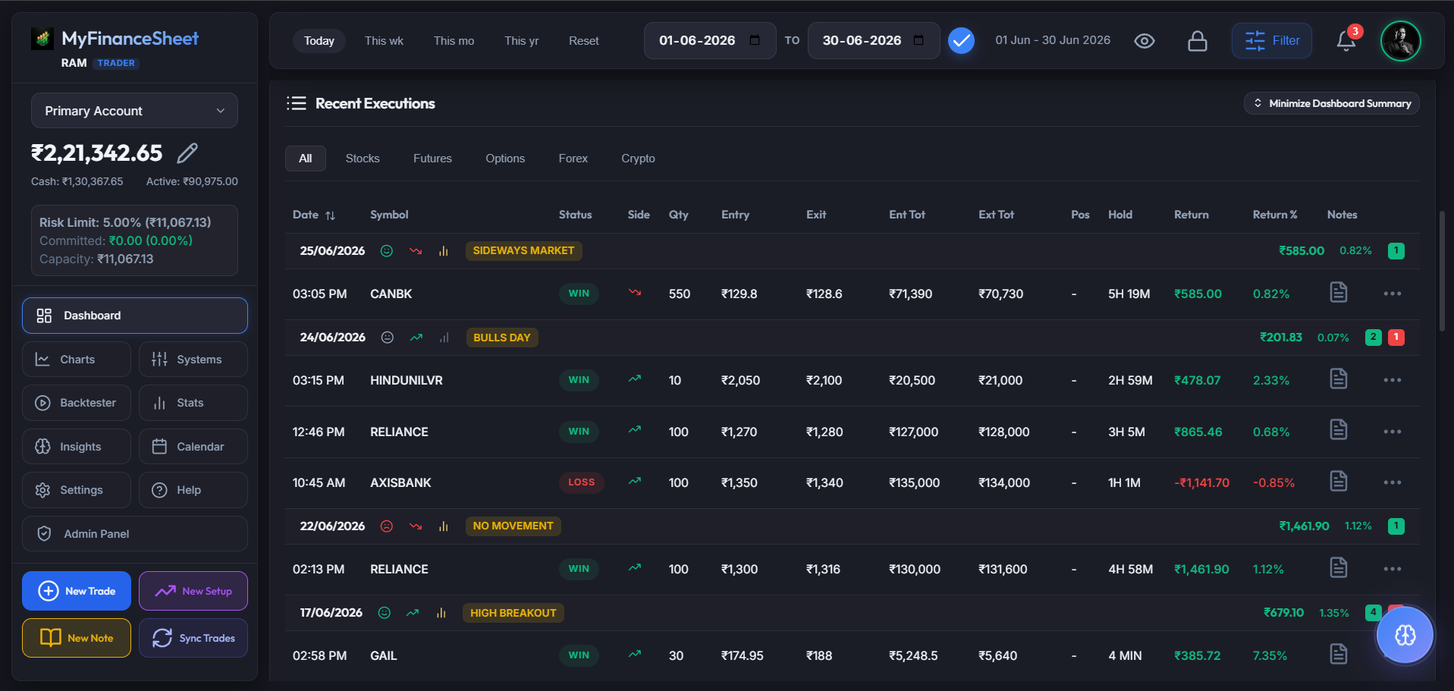Click the bar chart icon for 17/06/2026

point(441,613)
